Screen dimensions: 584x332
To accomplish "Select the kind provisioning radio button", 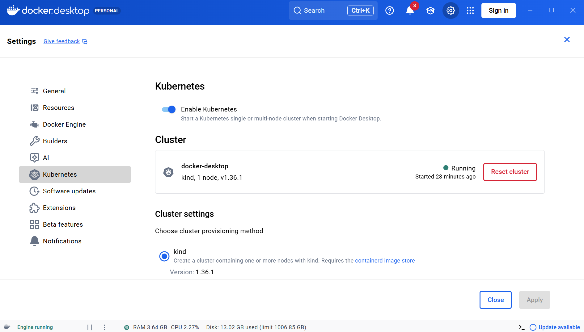I will coord(164,256).
